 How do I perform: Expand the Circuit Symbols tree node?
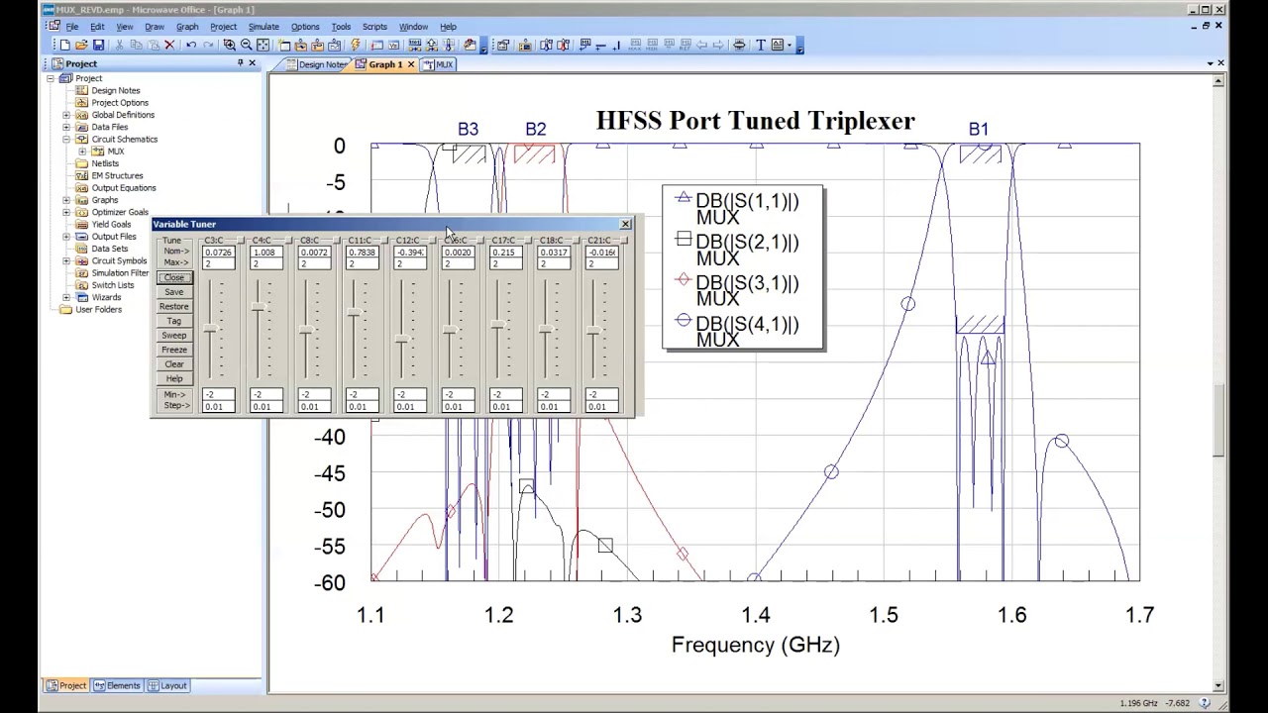66,261
